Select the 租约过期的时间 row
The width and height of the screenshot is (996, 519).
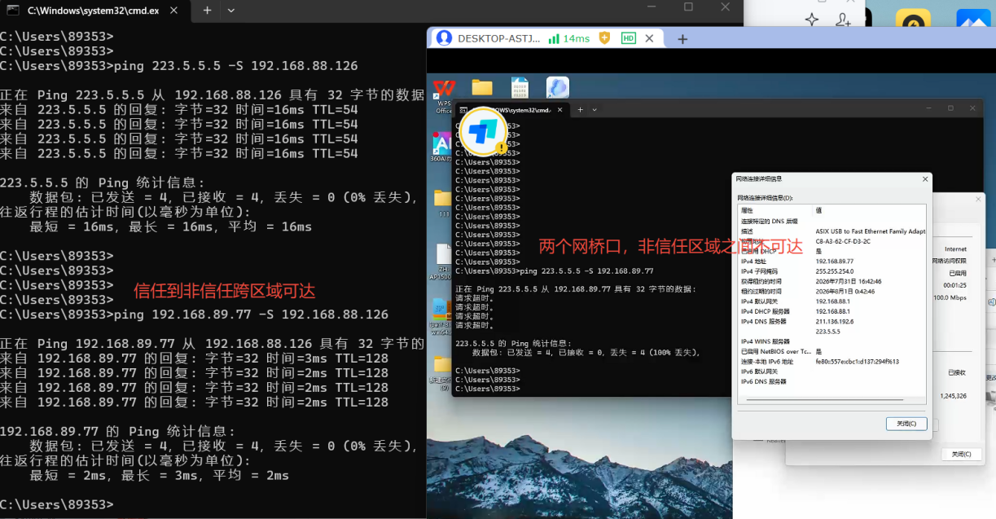click(x=831, y=291)
